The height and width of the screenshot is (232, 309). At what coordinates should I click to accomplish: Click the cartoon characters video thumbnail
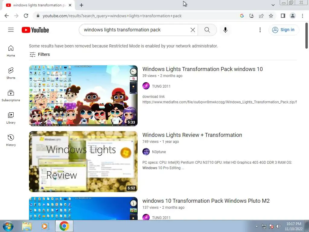[x=83, y=96]
